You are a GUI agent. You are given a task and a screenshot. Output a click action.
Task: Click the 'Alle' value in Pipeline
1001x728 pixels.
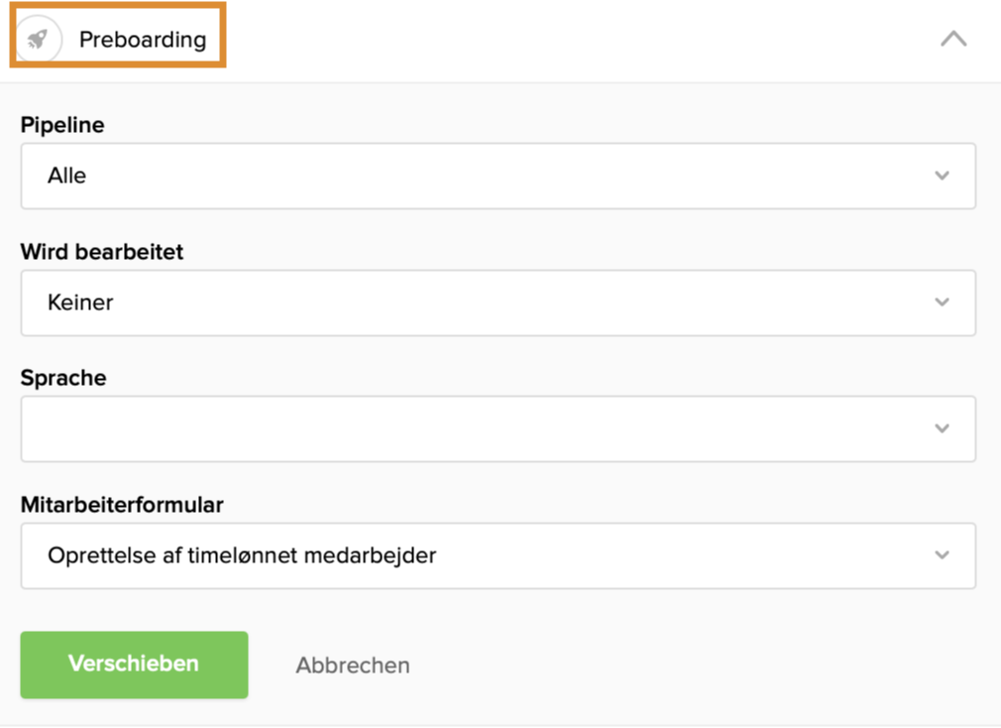coord(67,176)
